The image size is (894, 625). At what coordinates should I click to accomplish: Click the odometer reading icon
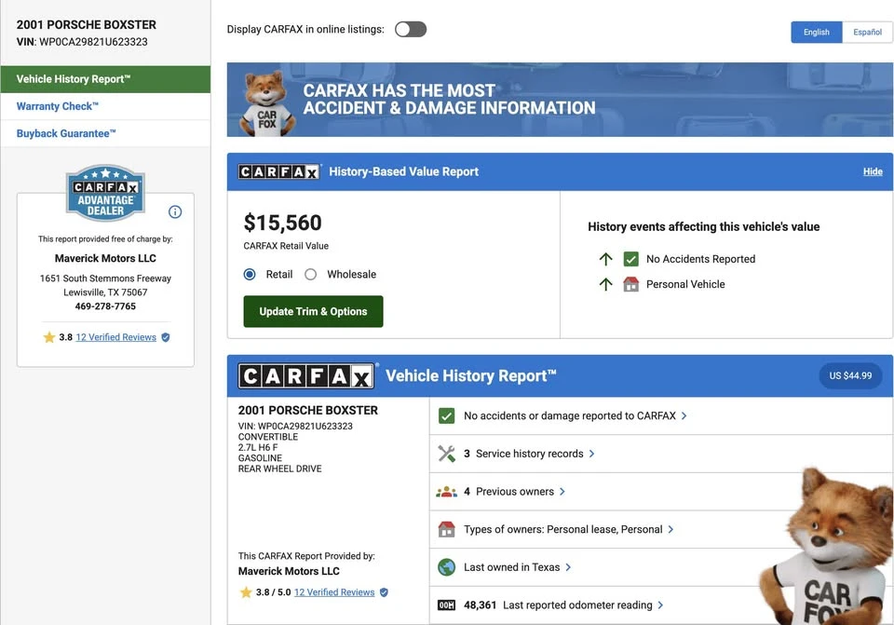click(446, 605)
